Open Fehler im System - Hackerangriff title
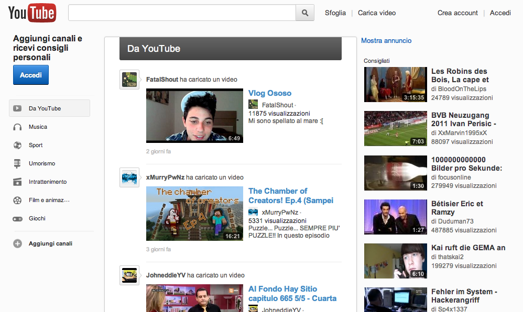The width and height of the screenshot is (523, 312). tap(464, 296)
